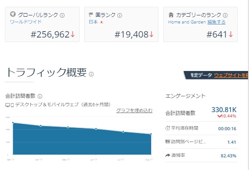Click info icon next to トラフィック概要 heading

pos(91,74)
